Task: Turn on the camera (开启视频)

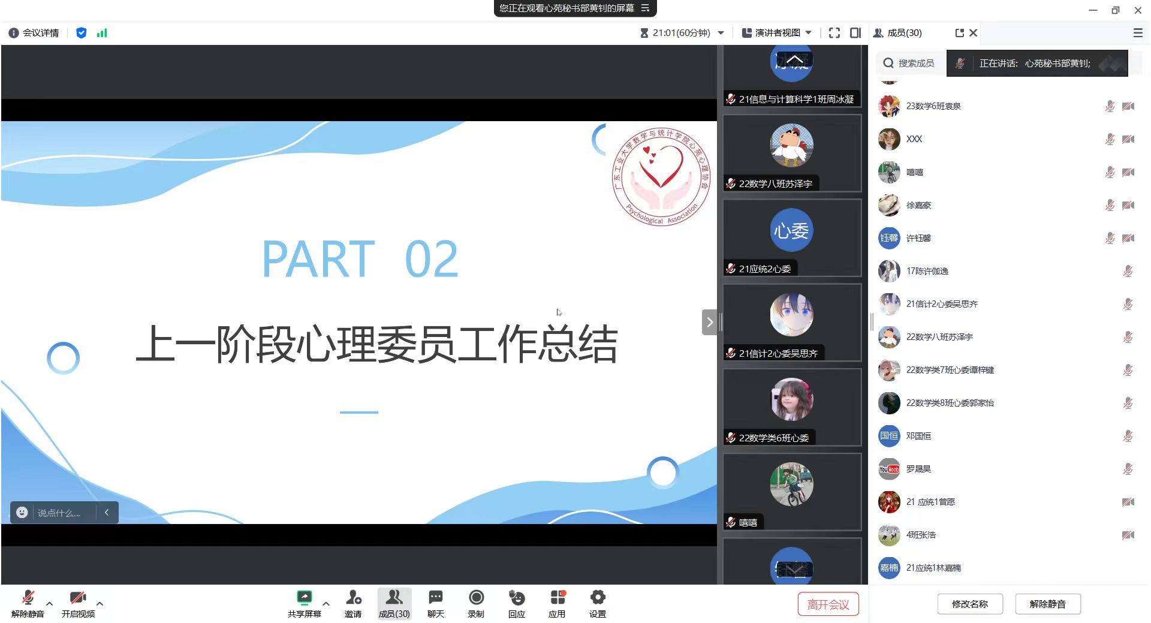Action: pyautogui.click(x=78, y=598)
